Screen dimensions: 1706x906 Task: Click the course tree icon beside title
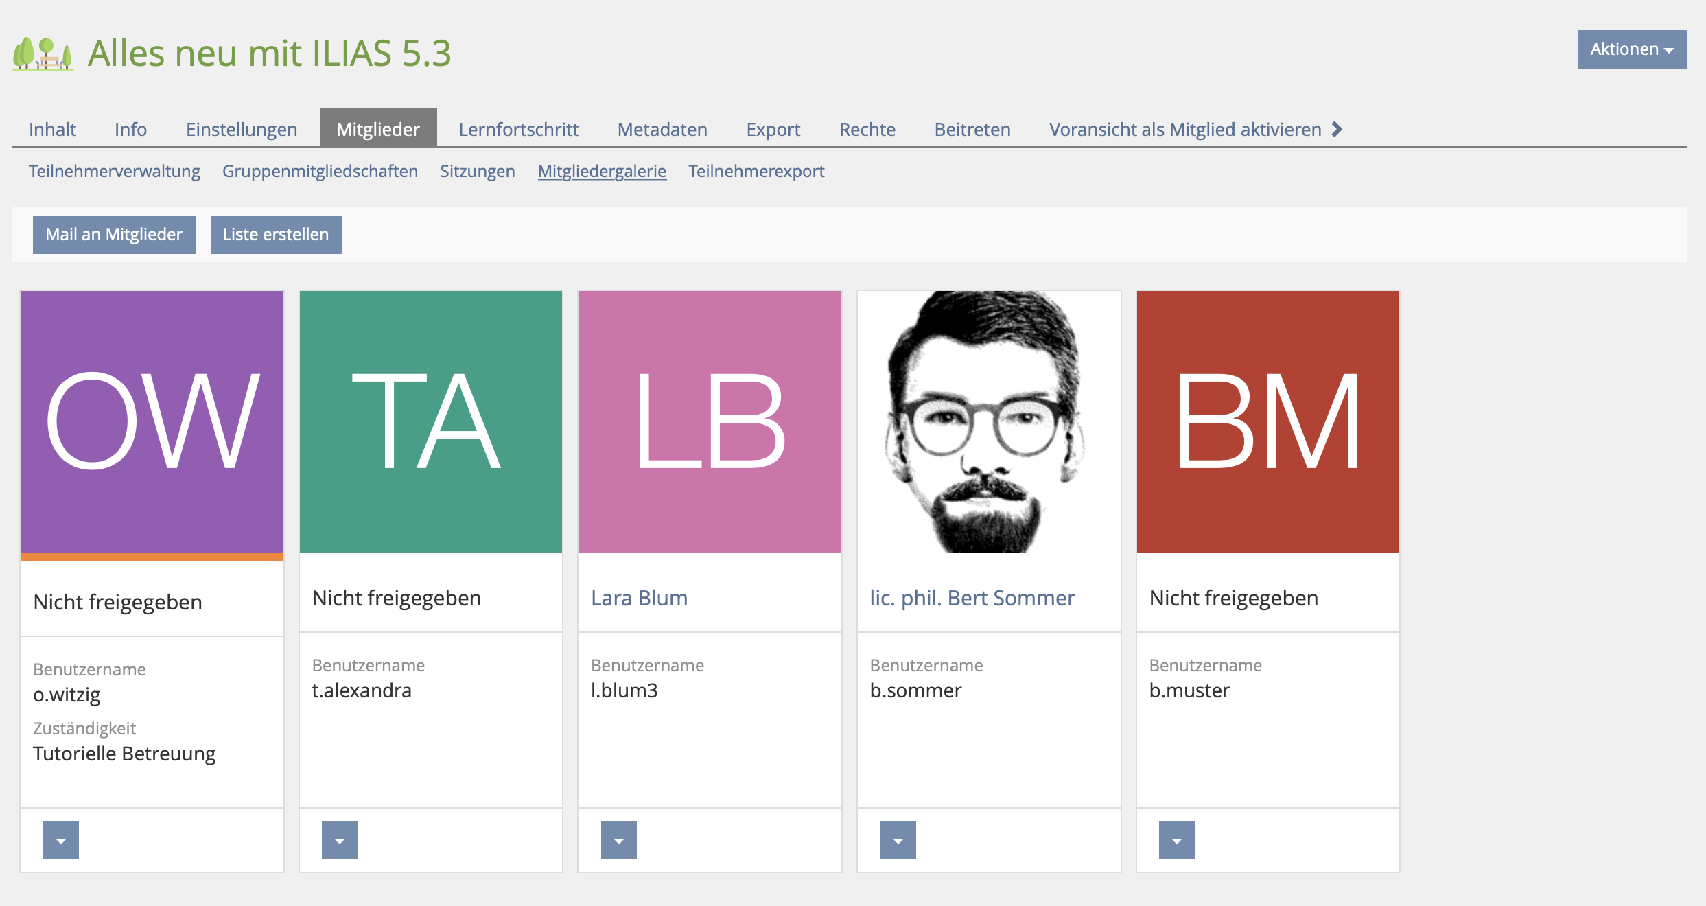[43, 54]
